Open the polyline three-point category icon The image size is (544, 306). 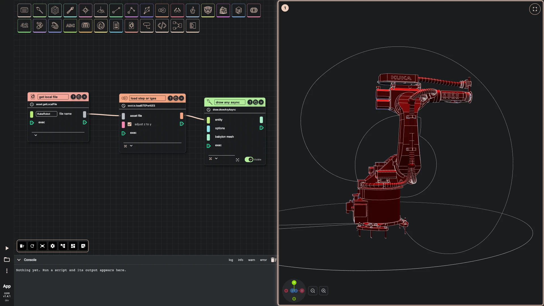(131, 10)
